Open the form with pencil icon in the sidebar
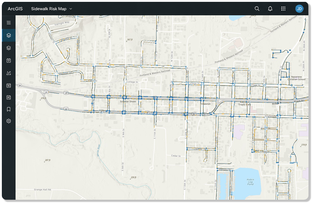This screenshot has width=314, height=205. point(9,97)
